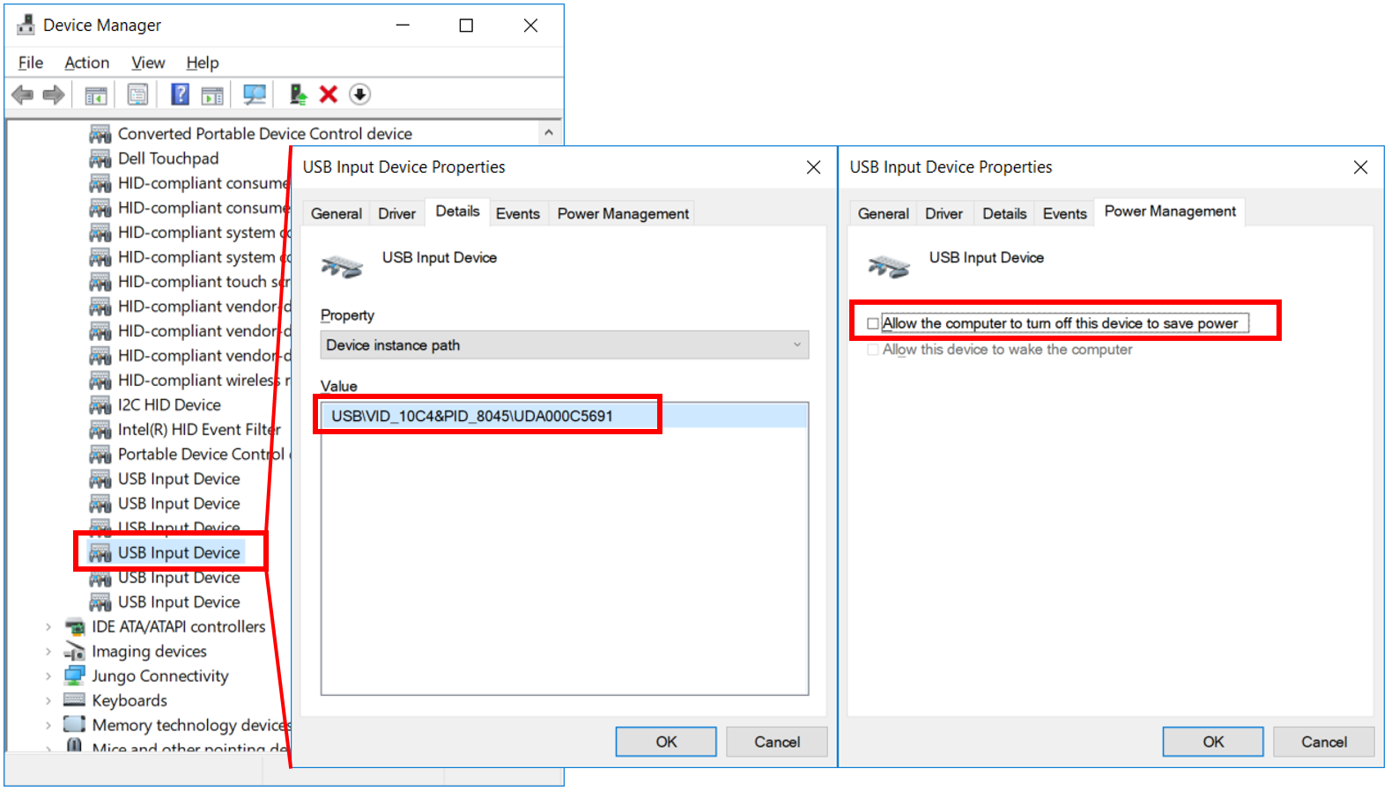1391x791 pixels.
Task: Expand Memory technology devices node
Action: point(48,726)
